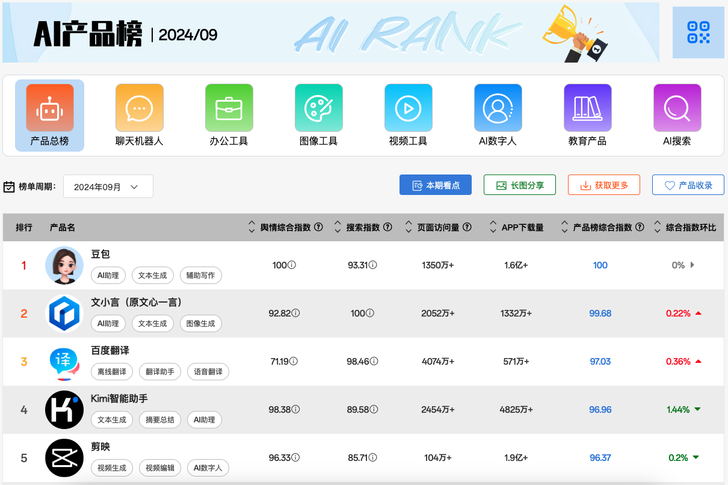Click the calendar icon beside 榜单周期

coord(9,187)
